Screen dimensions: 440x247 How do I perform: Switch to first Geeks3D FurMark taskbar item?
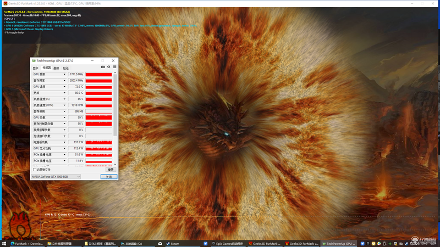265,244
